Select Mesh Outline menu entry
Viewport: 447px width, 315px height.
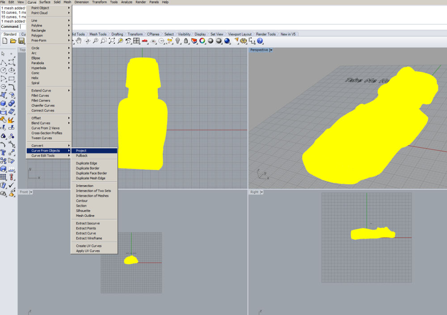click(85, 216)
